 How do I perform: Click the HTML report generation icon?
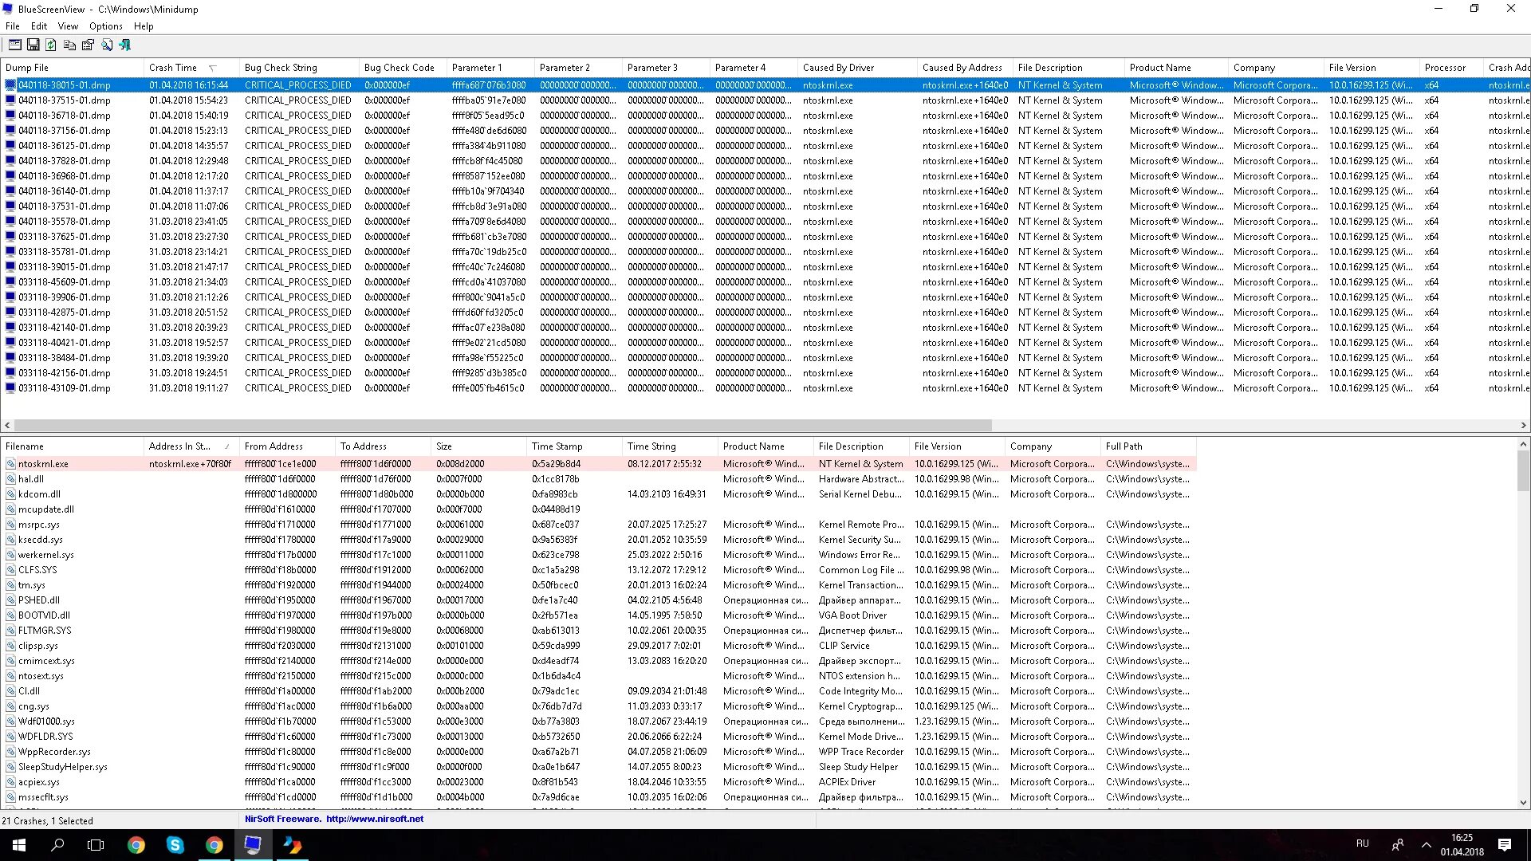[x=87, y=44]
